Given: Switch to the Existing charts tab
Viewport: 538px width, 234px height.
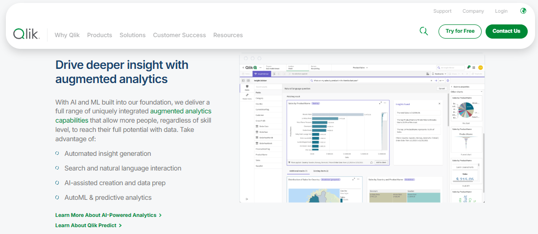Looking at the screenshot, I should (x=321, y=170).
